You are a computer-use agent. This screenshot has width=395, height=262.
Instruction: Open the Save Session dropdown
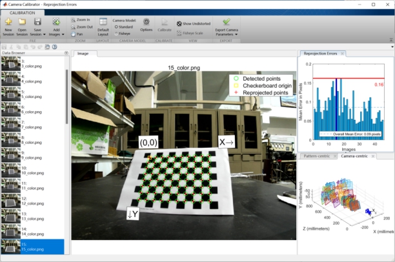pos(38,34)
